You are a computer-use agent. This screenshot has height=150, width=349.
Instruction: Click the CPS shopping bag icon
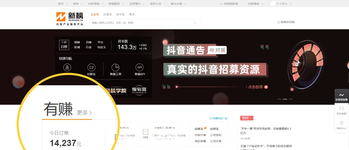coord(145,132)
